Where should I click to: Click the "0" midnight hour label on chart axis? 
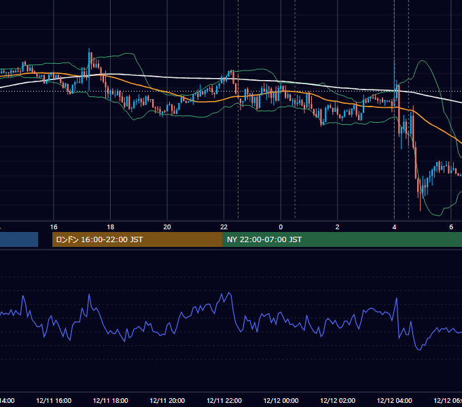tap(281, 227)
